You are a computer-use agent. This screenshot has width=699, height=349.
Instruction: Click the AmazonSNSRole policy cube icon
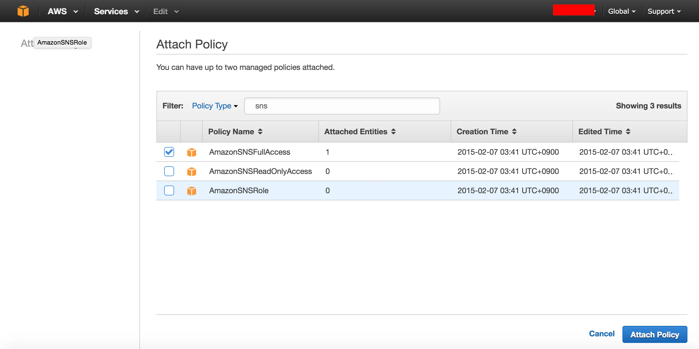pyautogui.click(x=191, y=191)
